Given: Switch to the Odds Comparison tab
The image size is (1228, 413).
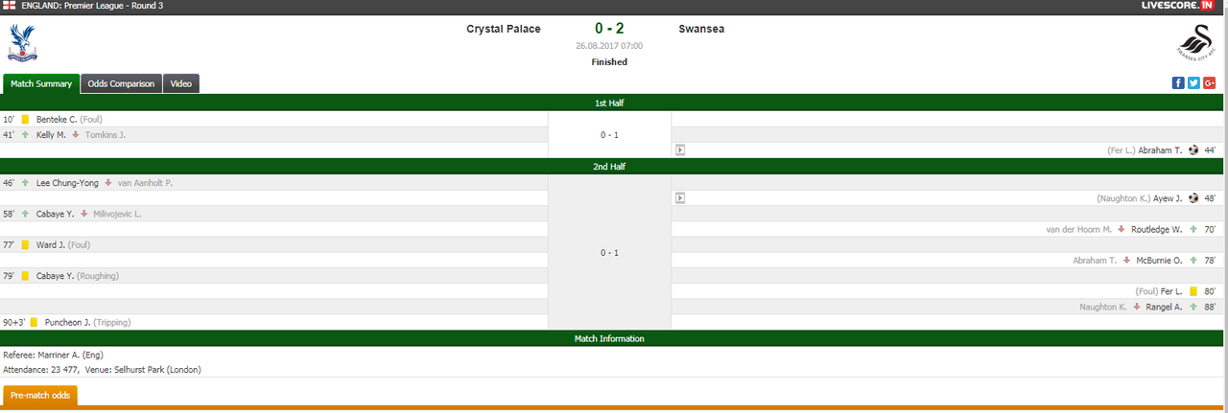Looking at the screenshot, I should pyautogui.click(x=121, y=83).
